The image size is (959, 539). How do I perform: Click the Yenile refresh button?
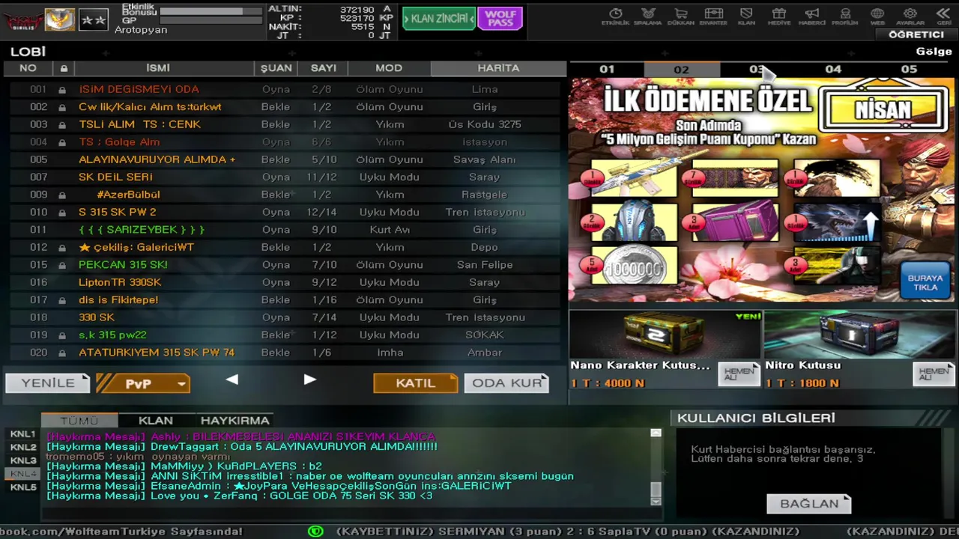(x=48, y=383)
